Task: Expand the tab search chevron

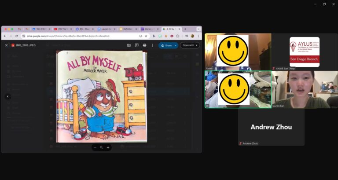Action: [x=198, y=29]
